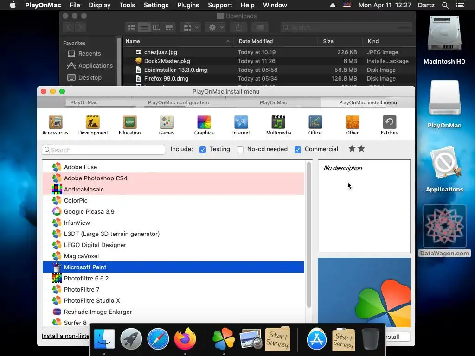Open Preview from the Dock

click(250, 339)
